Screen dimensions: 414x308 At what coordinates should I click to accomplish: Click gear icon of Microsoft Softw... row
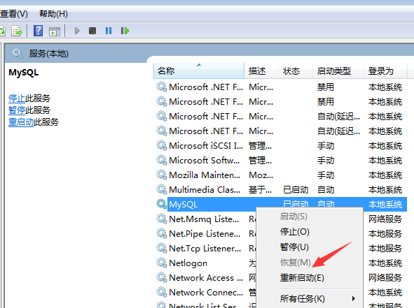tap(161, 160)
